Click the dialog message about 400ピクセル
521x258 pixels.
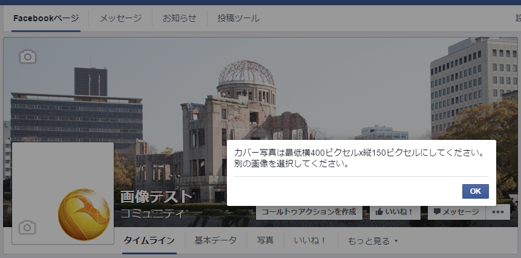[x=358, y=158]
